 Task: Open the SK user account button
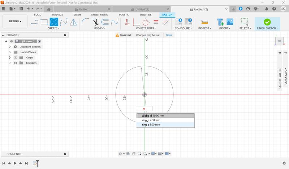(x=283, y=9)
